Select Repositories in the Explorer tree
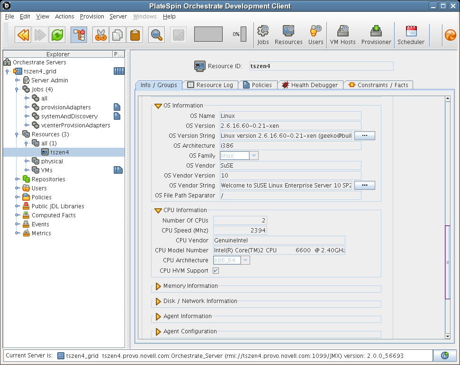Screen dimensions: 460x365 point(48,179)
